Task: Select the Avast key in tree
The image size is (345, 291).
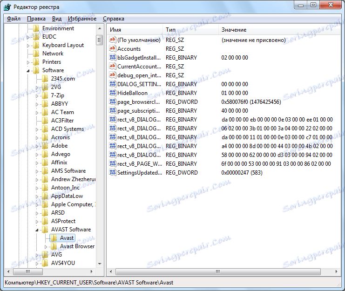Action: [67, 238]
